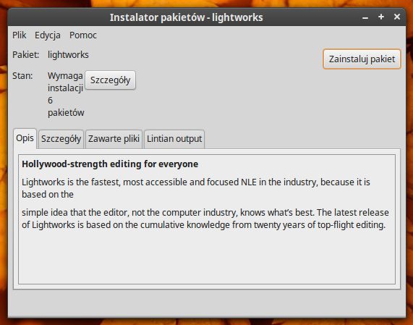413x325 pixels.
Task: Close the Instalator pakietów window
Action: [x=397, y=17]
